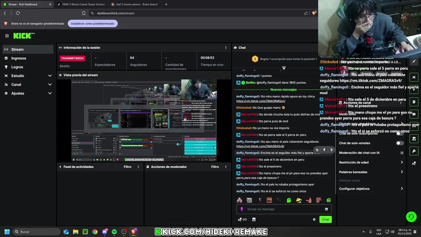The image size is (421, 237).
Task: Open Feed de actividades Filtro dropdown
Action: (x=127, y=167)
